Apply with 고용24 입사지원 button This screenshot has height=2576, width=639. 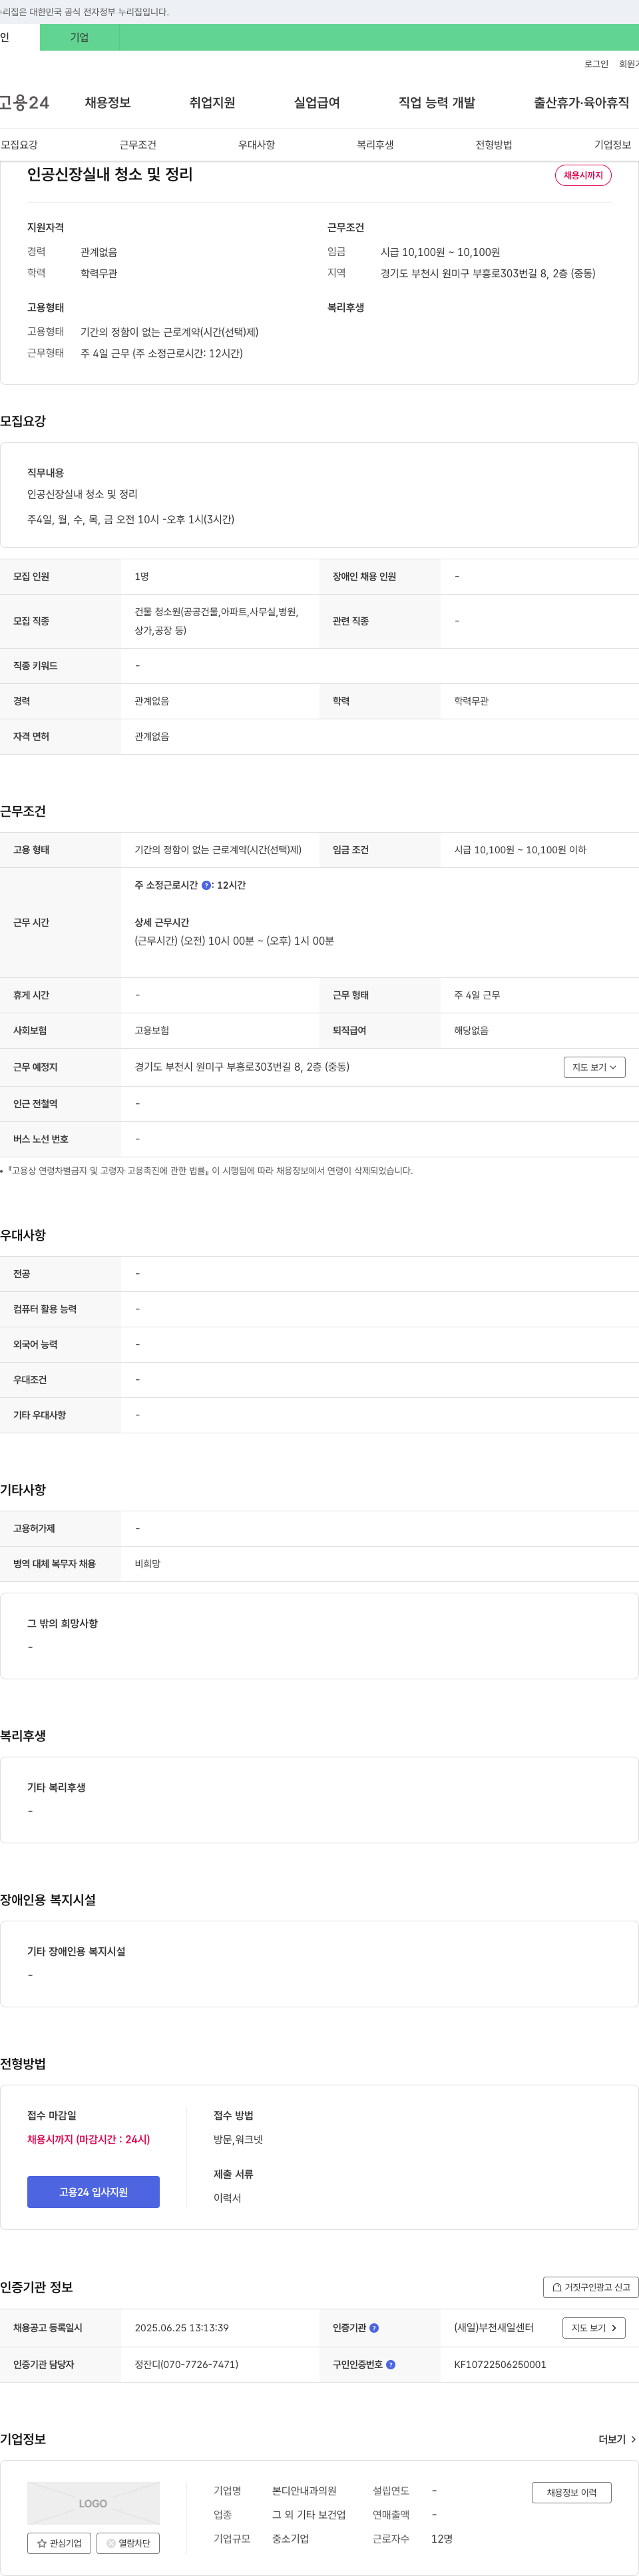(x=93, y=2192)
